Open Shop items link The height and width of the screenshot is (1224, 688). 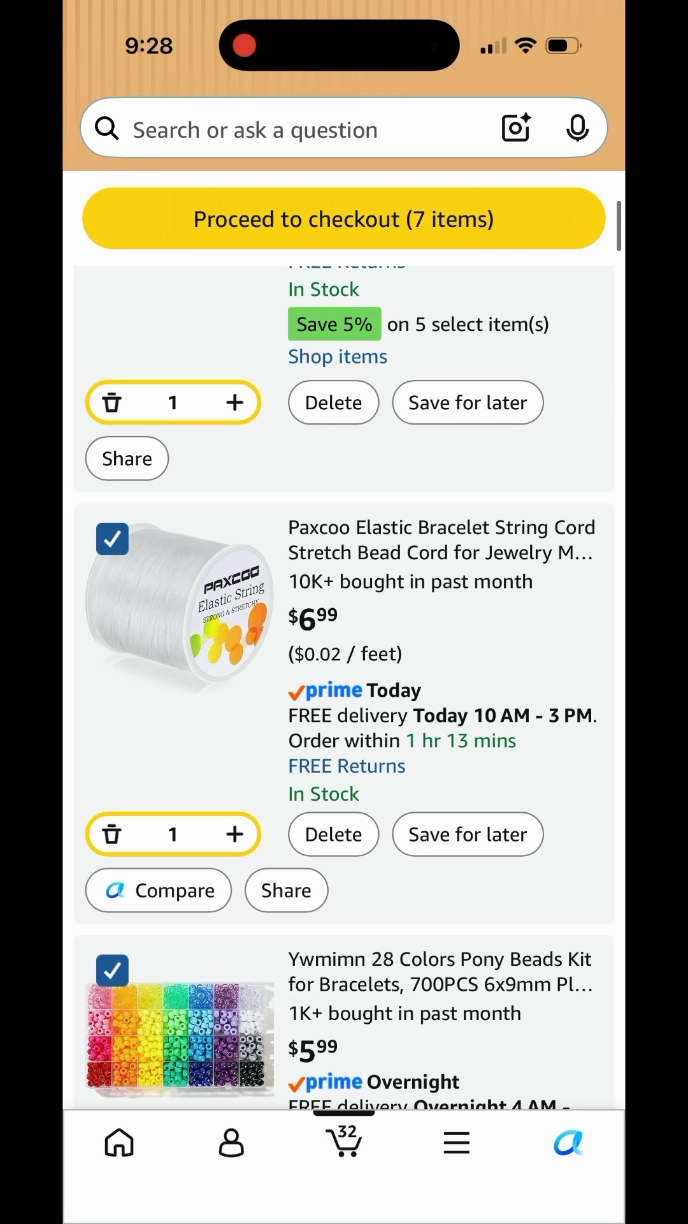pyautogui.click(x=338, y=356)
